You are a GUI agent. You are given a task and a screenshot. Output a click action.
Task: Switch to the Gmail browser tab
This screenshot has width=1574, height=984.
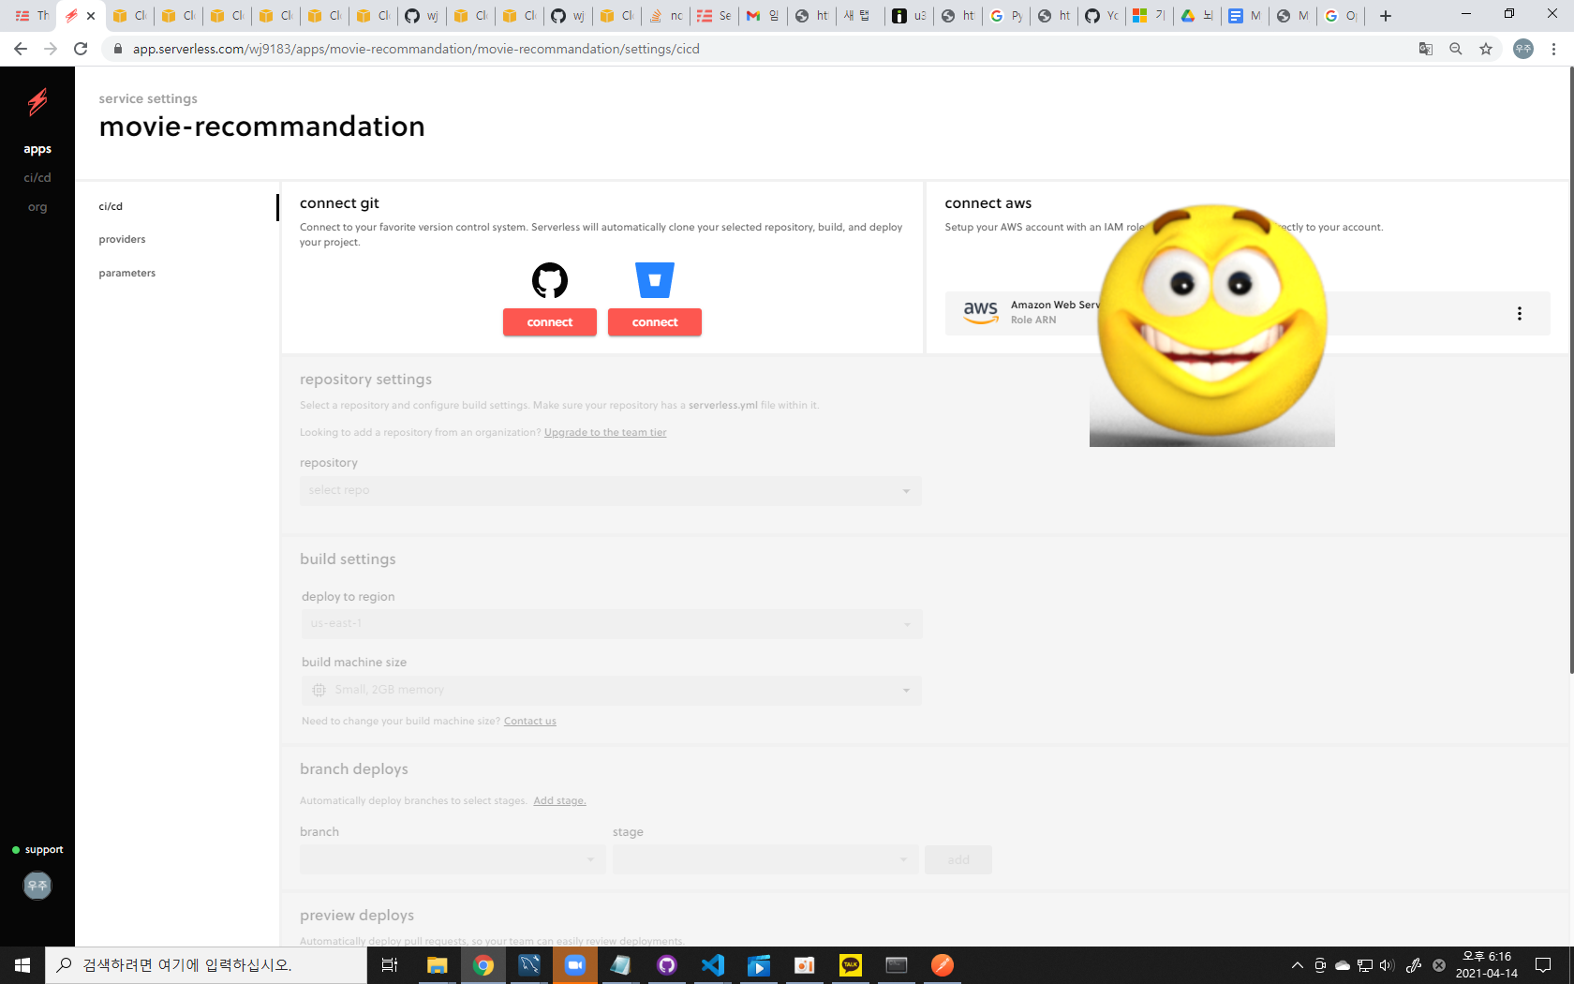763,16
